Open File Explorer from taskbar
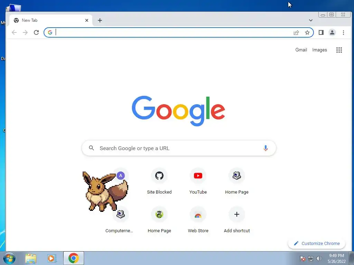 (31, 258)
